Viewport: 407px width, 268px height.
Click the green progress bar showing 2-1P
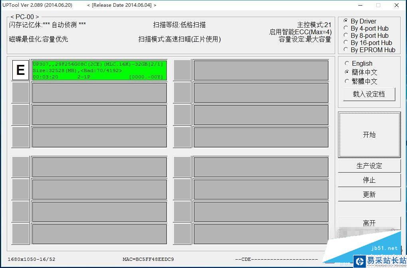point(99,77)
